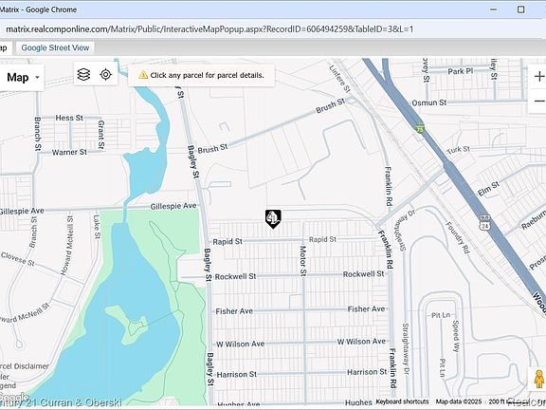This screenshot has height=410, width=546.
Task: Open the Parcel Disclaimer link
Action: tap(25, 366)
